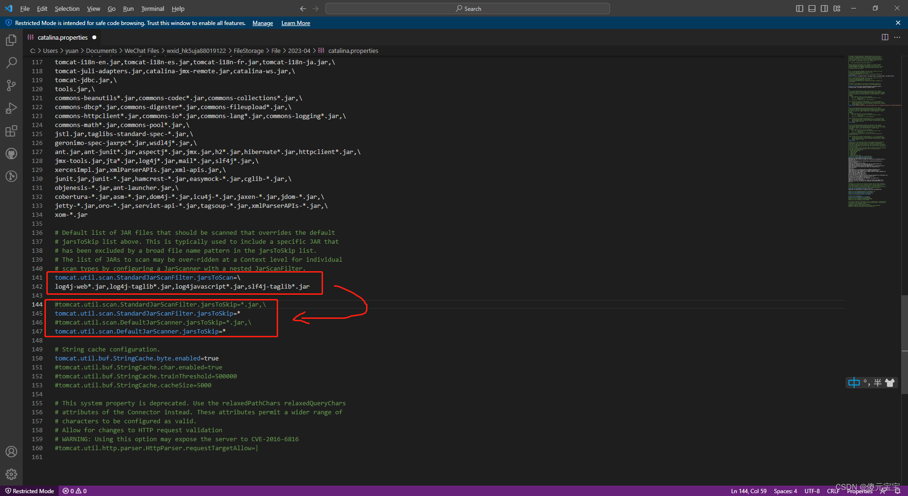Viewport: 908px width, 496px height.
Task: Click the Learn More link
Action: [x=296, y=23]
